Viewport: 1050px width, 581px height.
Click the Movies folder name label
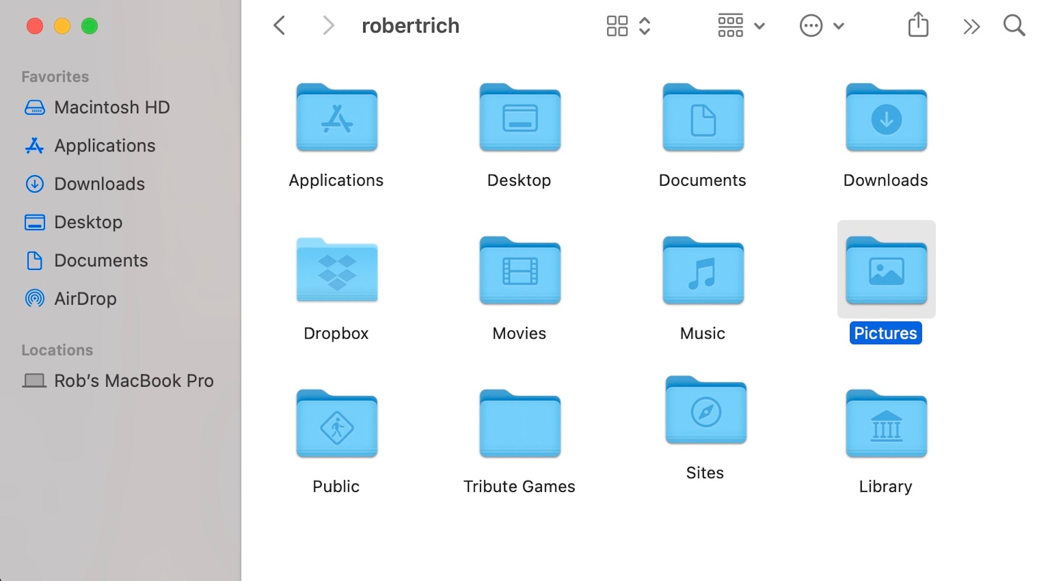tap(519, 334)
